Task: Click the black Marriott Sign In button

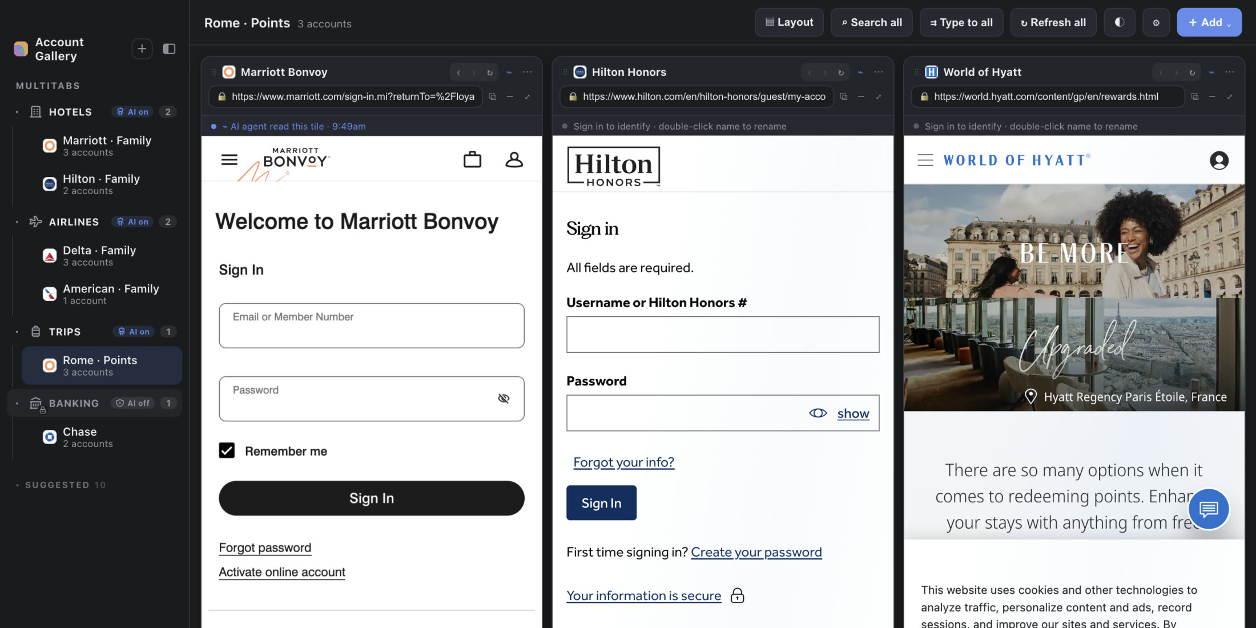Action: coord(371,498)
